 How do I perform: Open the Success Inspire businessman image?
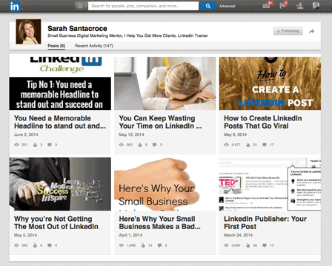click(60, 184)
